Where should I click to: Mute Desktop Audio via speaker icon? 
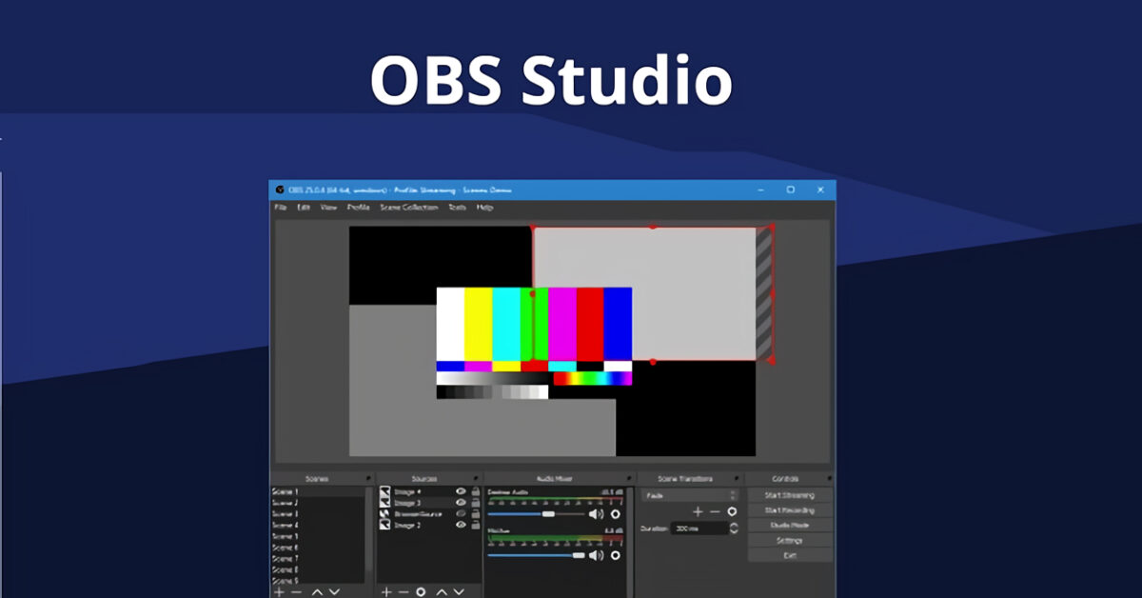point(595,513)
